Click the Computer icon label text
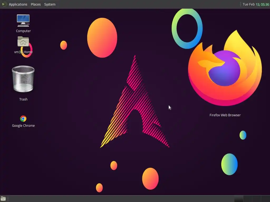Viewport: 270px width, 202px height. tap(23, 31)
